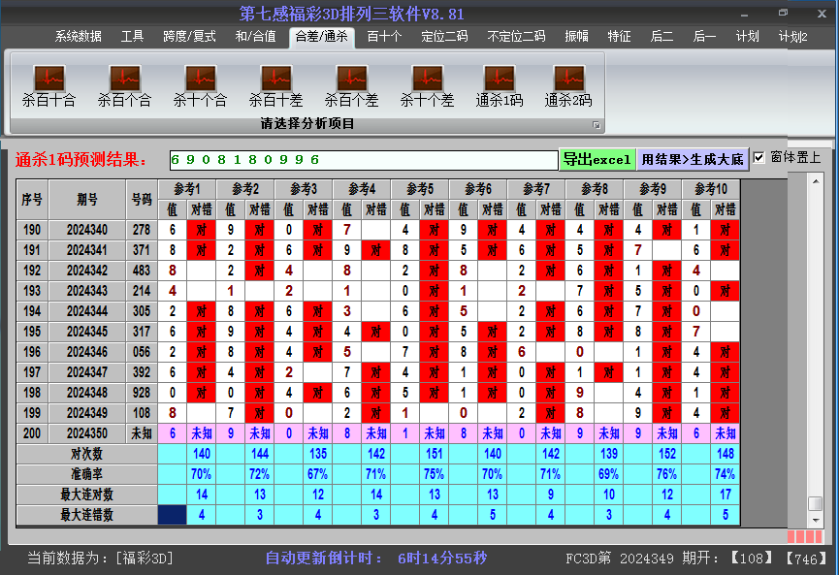
Task: Open the 定位二码 tab
Action: [444, 37]
